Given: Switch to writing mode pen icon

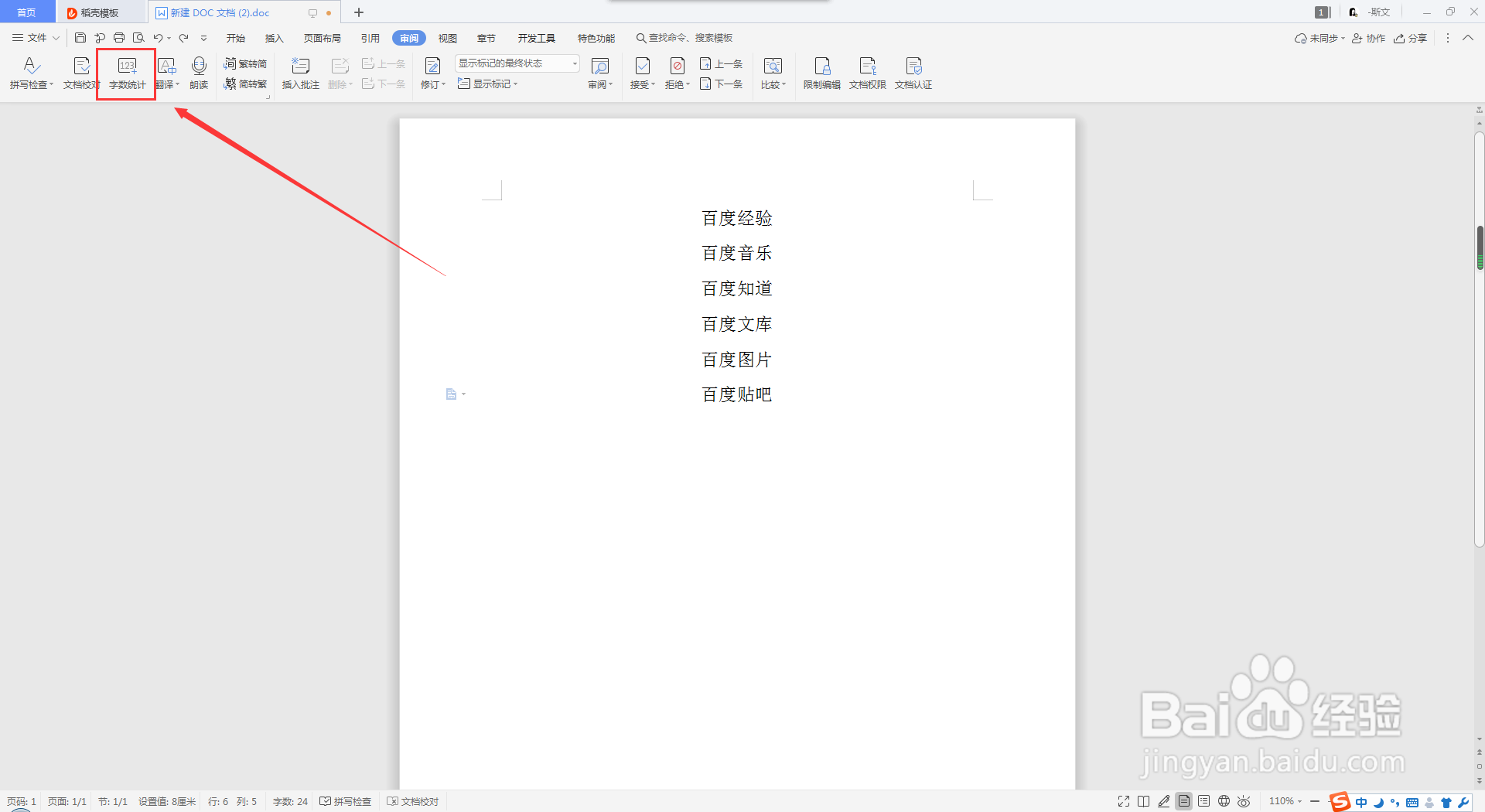Looking at the screenshot, I should point(1164,801).
